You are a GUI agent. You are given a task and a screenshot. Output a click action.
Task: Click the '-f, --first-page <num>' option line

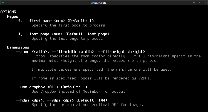point(55,21)
